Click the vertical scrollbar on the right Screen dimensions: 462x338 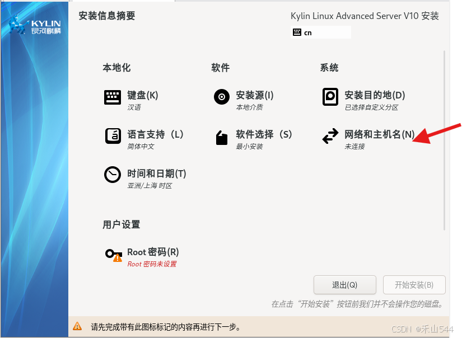pos(444,140)
